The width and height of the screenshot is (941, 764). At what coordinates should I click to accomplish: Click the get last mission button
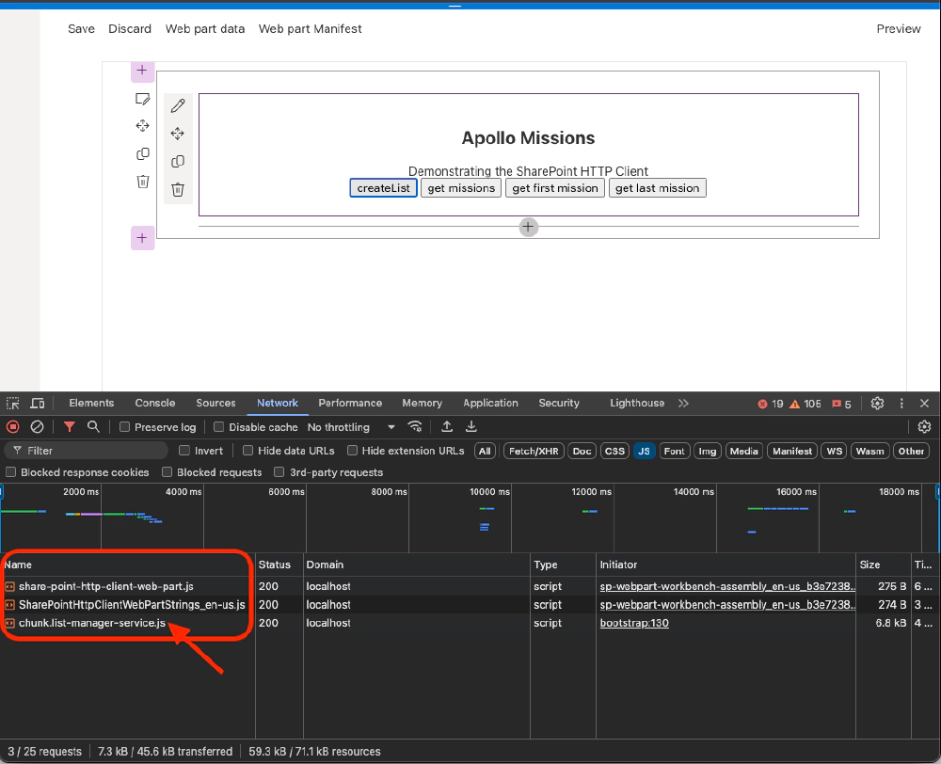pos(657,188)
